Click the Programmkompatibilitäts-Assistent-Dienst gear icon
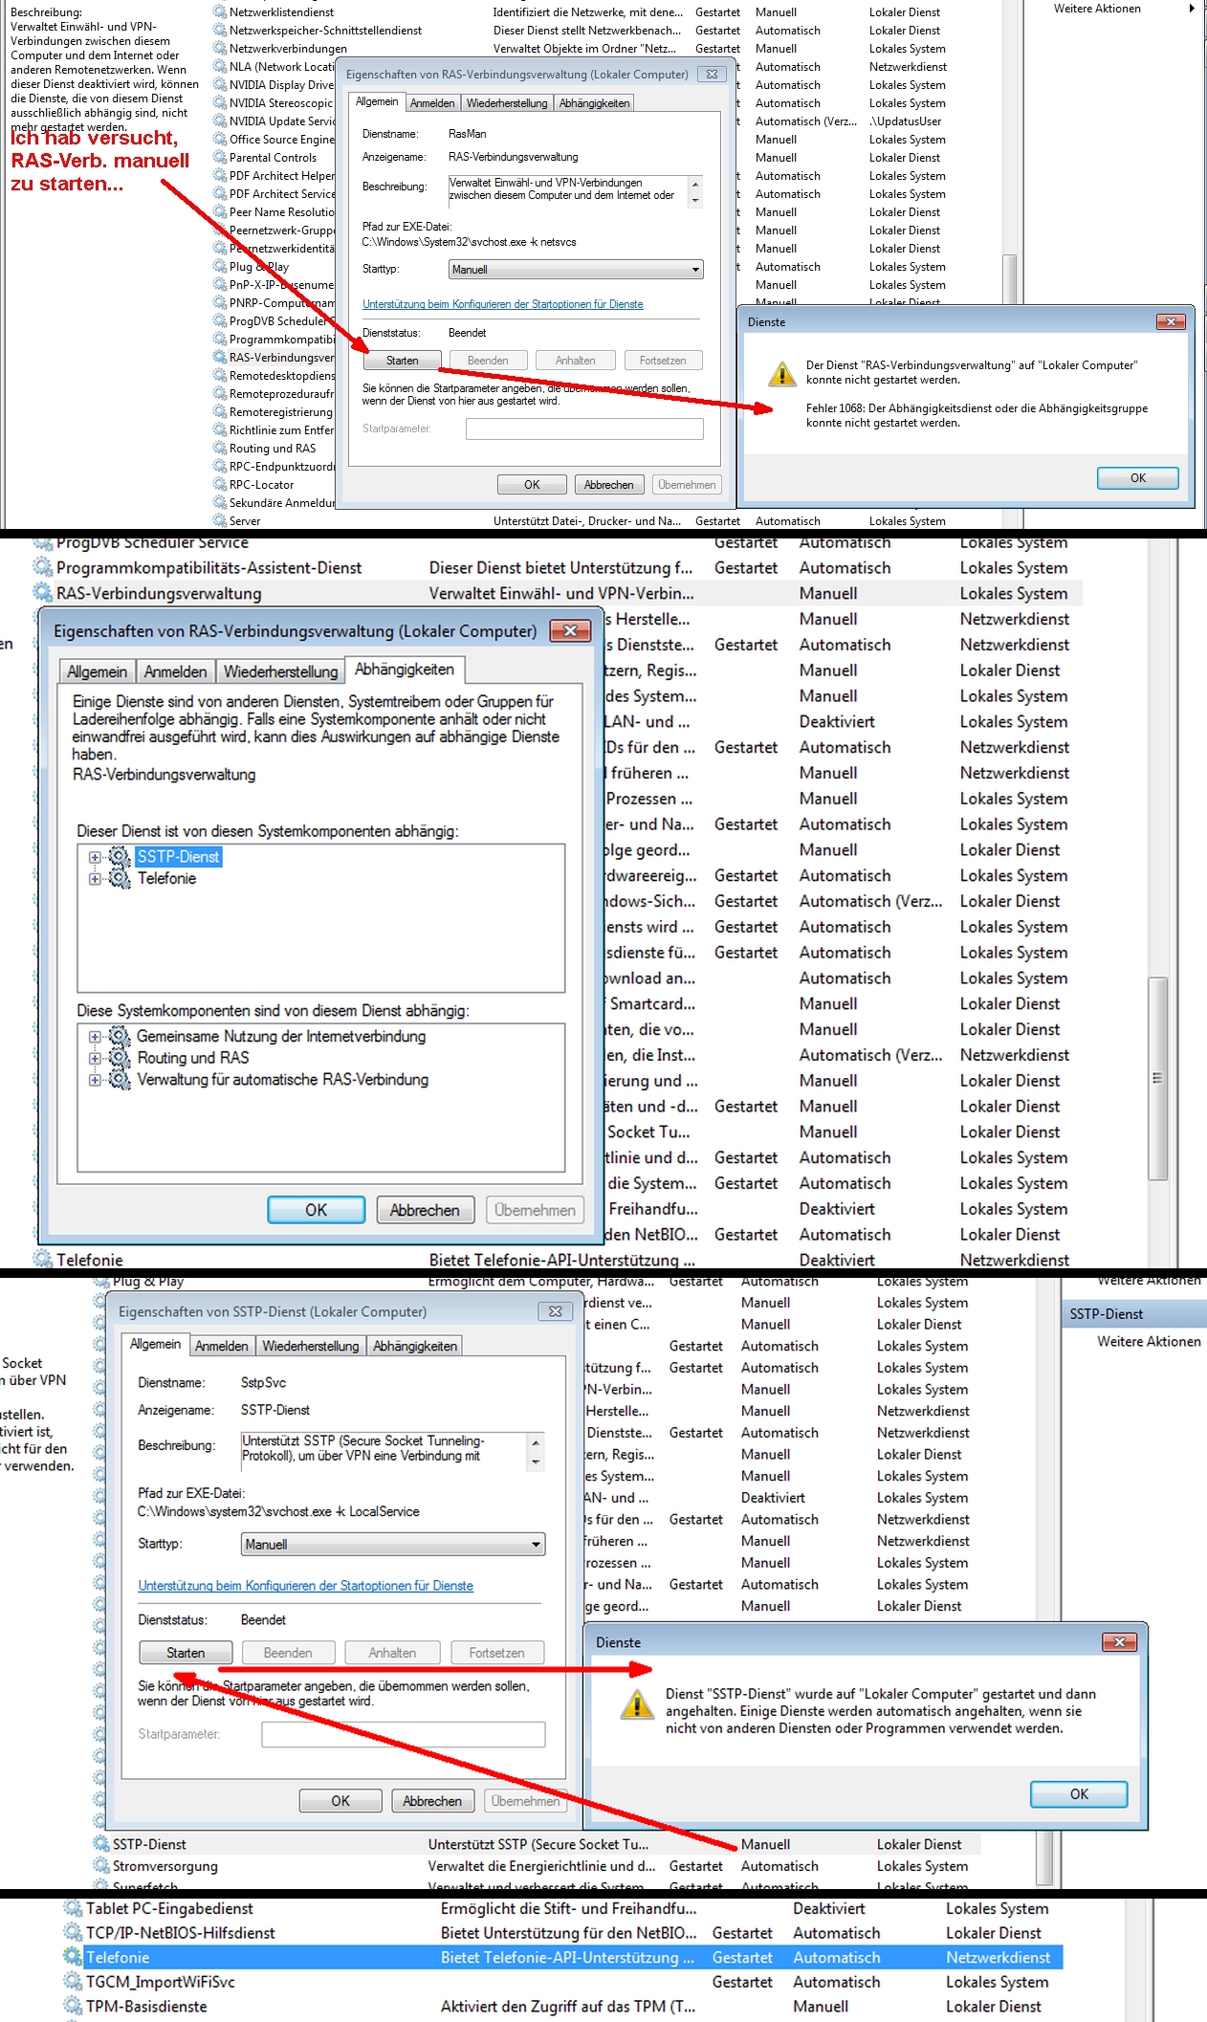Screen dimensions: 1207x2022 [42, 568]
